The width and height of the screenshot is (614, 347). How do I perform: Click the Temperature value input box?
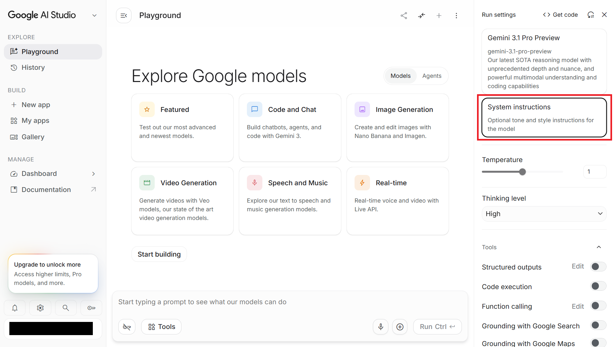click(595, 172)
